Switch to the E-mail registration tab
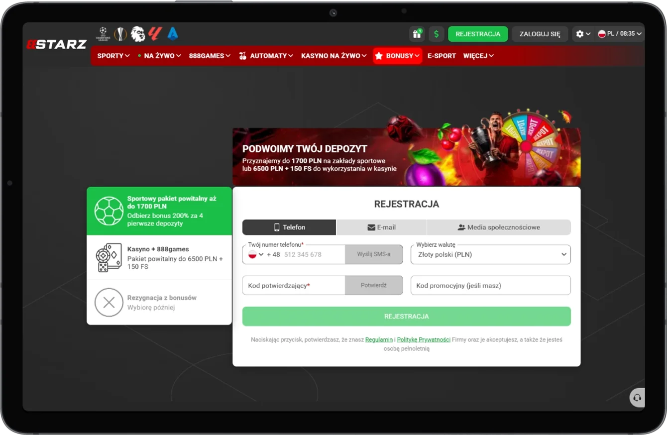This screenshot has height=435, width=667. (382, 227)
